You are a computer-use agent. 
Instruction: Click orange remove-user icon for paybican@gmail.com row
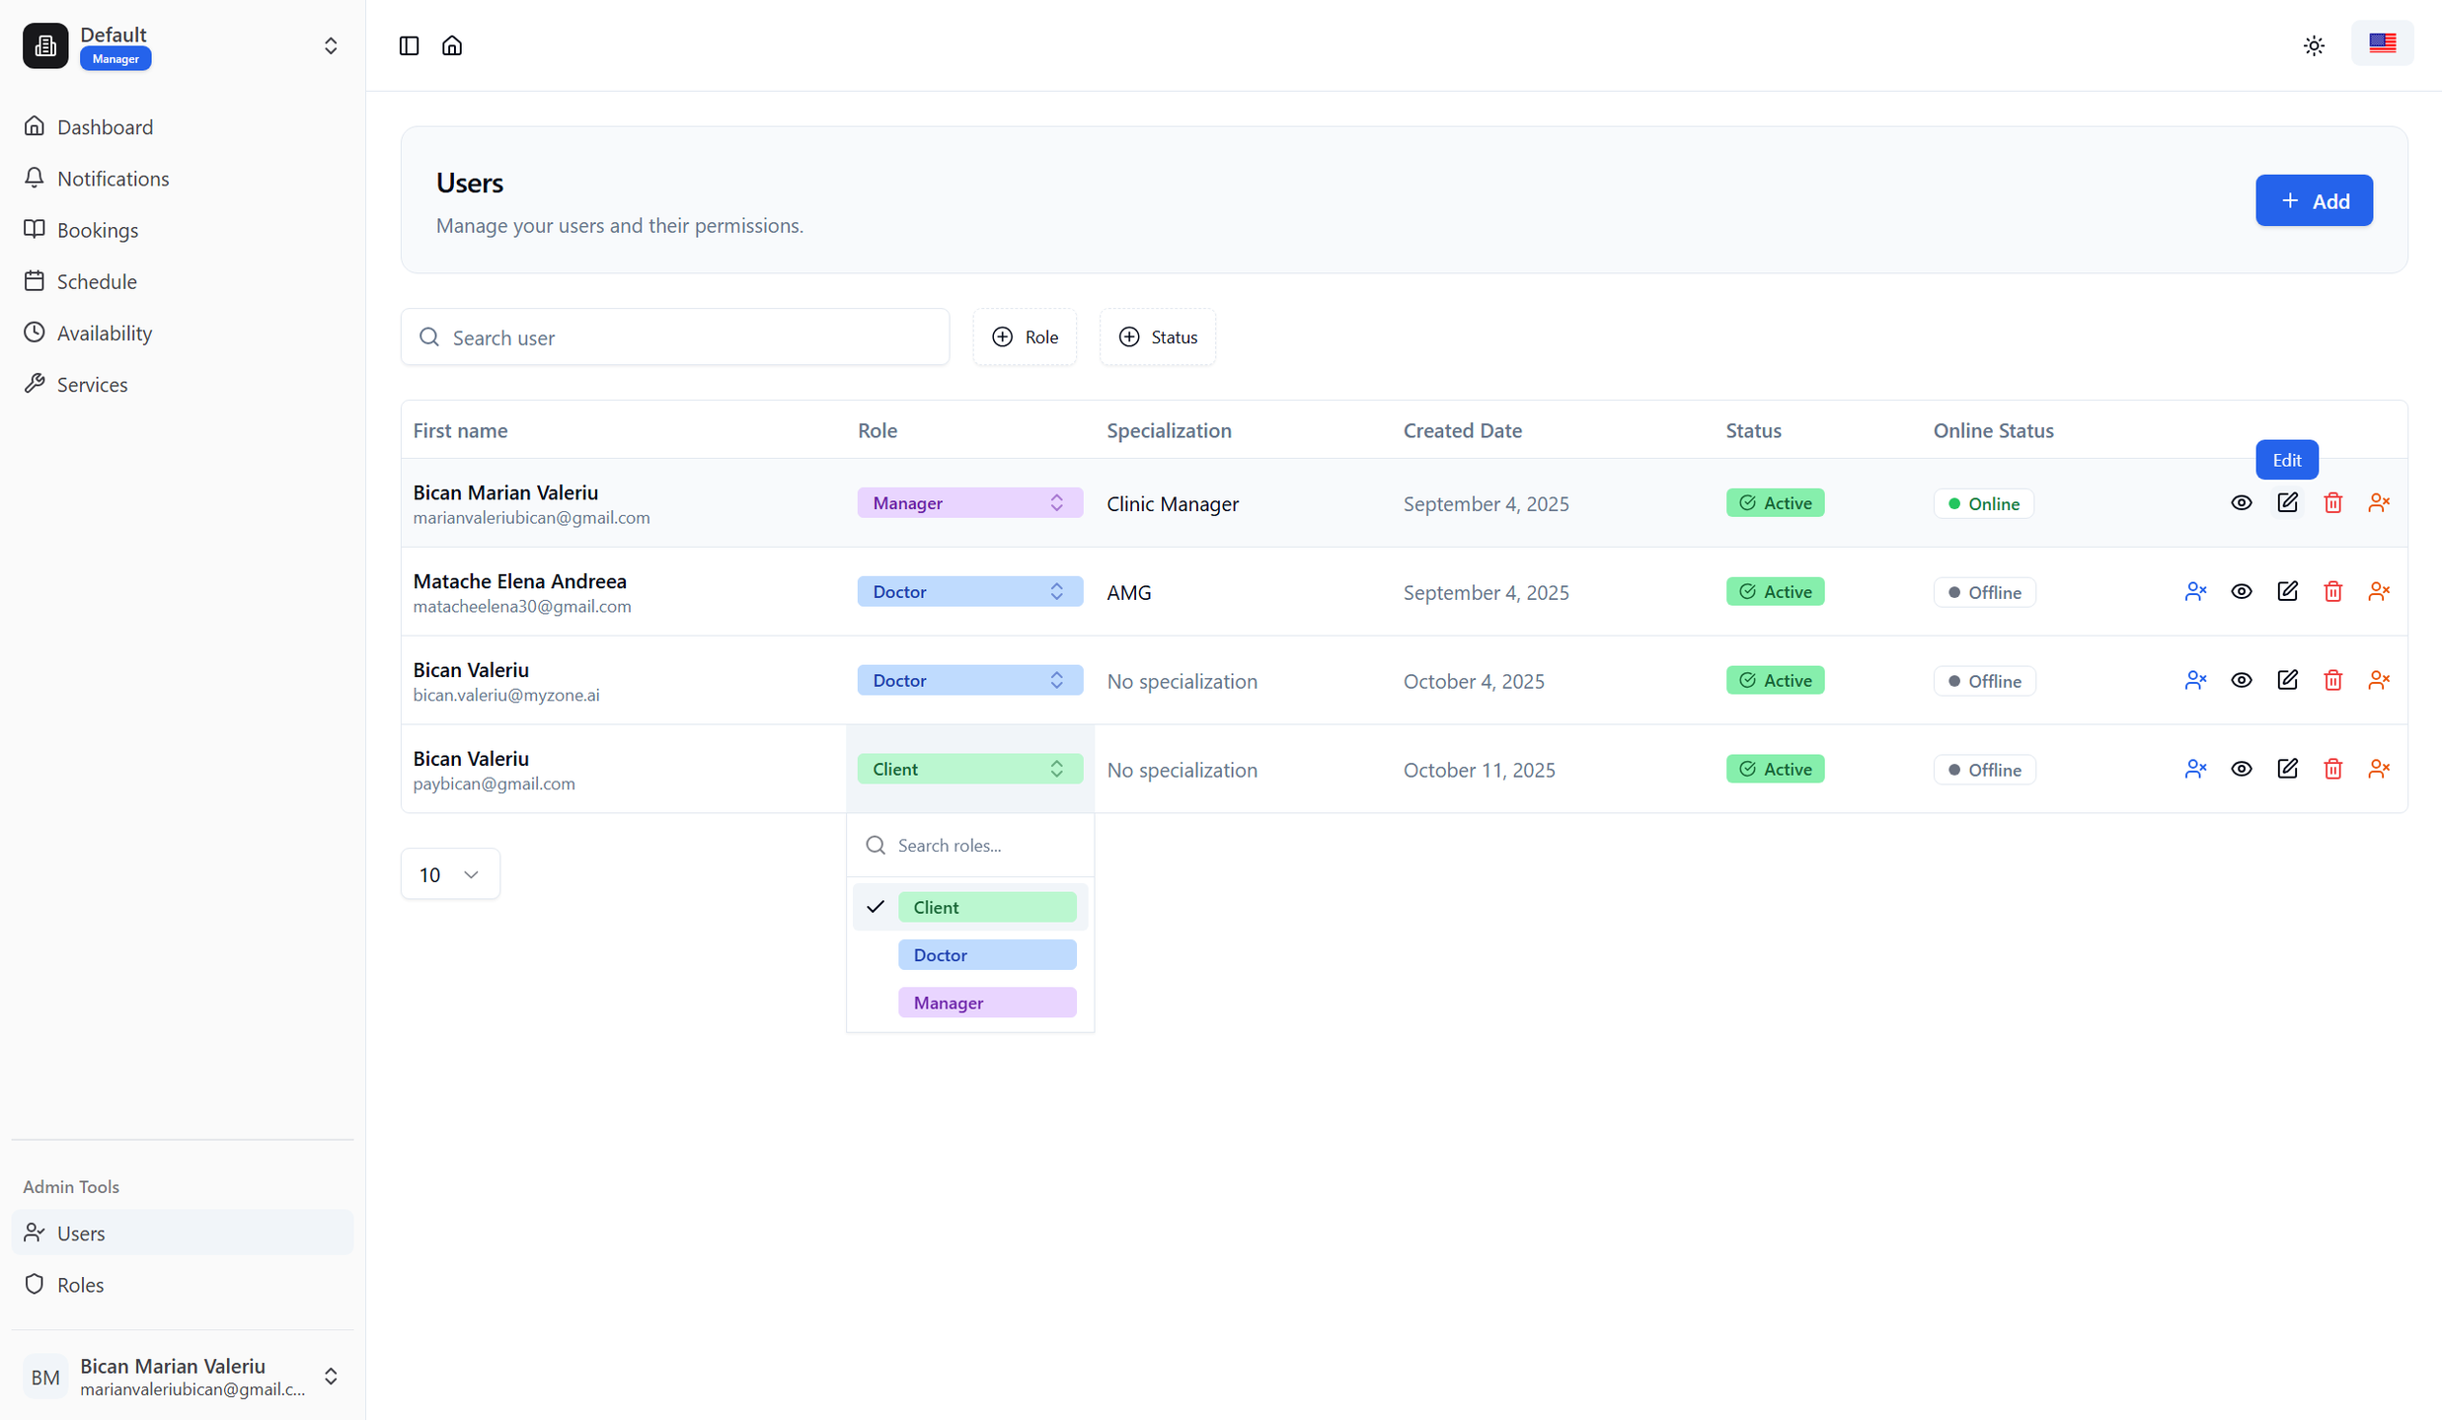point(2379,770)
